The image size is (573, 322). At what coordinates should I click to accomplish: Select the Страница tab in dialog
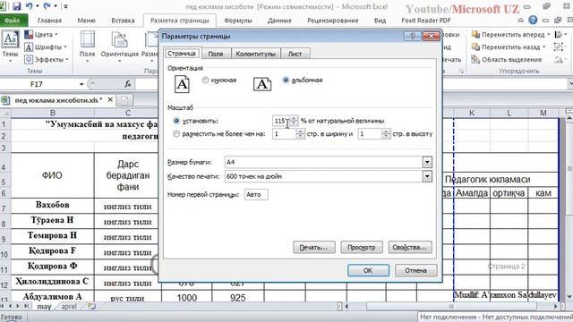pos(182,54)
